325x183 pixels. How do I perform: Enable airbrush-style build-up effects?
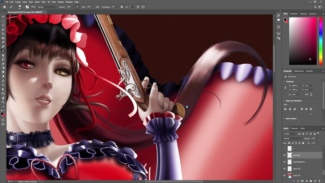click(x=97, y=7)
